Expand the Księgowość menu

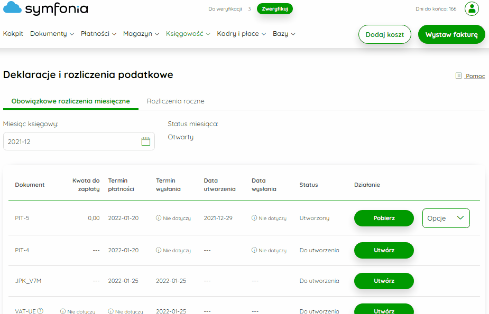[x=188, y=34]
